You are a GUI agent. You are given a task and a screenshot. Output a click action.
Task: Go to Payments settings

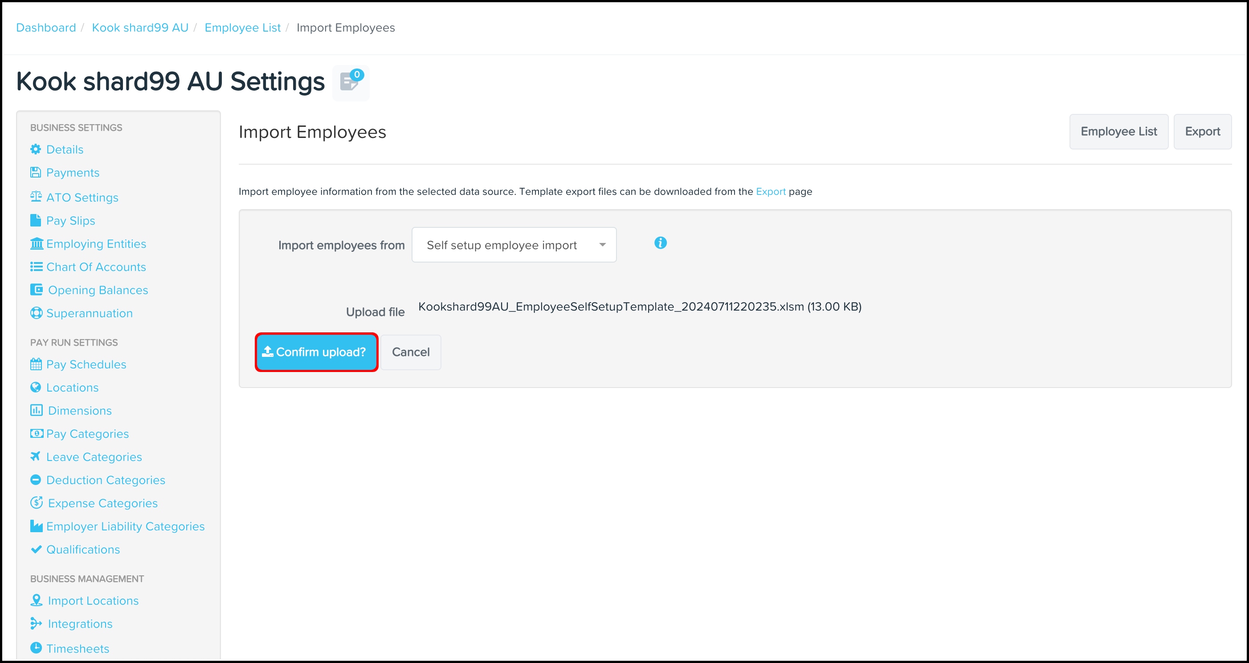click(73, 172)
